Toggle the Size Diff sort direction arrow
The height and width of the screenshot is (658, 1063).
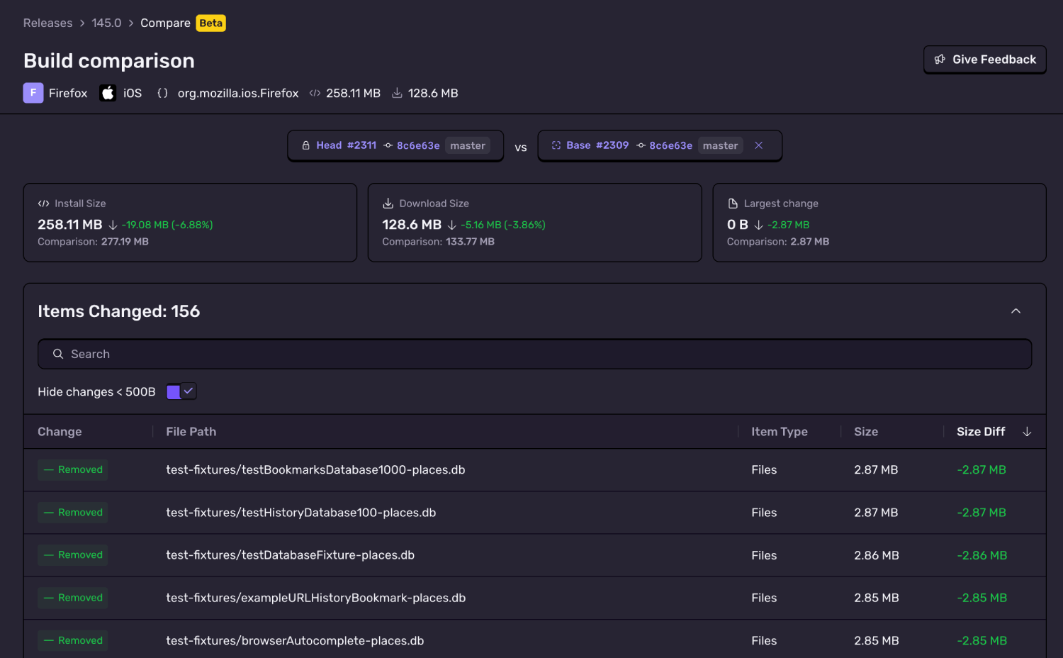point(1027,431)
